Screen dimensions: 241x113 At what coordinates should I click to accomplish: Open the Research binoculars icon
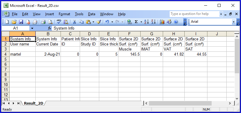(x=66, y=22)
